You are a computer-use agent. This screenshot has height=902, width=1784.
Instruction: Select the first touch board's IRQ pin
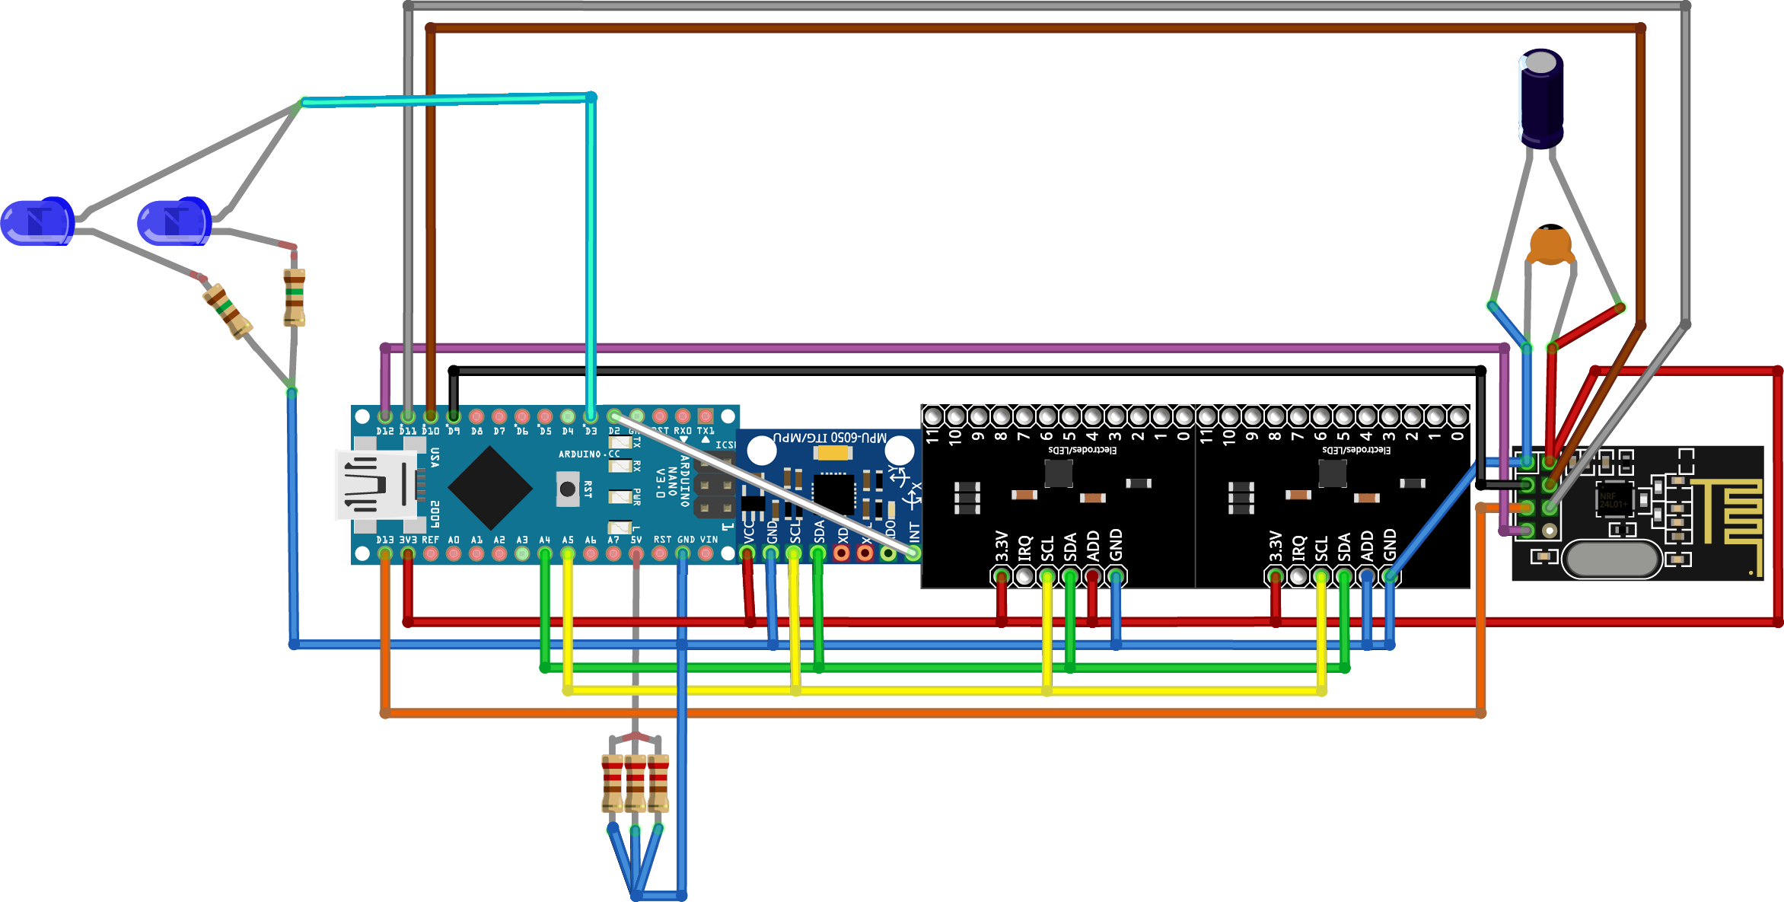1024,577
